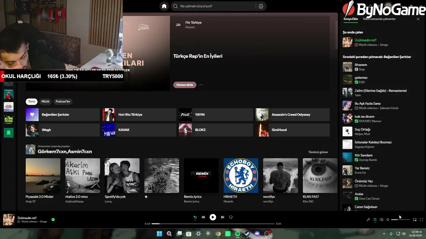Switch to the Yakın zamanda çalınanlar tab
Image resolution: width=426 pixels, height=239 pixels.
[379, 19]
